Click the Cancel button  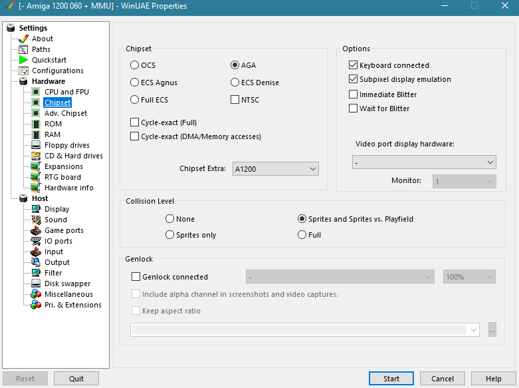tap(442, 379)
